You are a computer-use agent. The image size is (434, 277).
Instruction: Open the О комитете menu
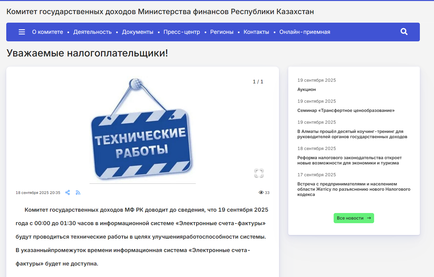tap(47, 32)
